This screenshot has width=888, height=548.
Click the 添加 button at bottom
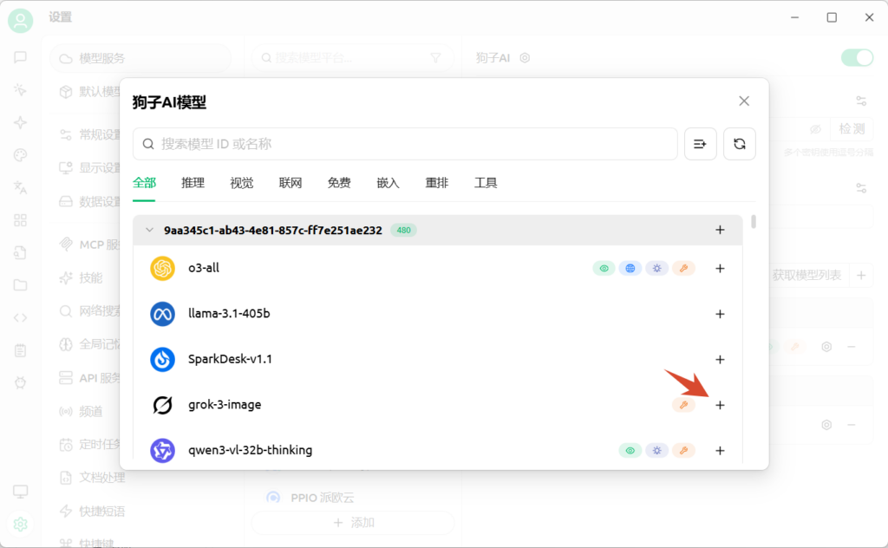point(354,523)
